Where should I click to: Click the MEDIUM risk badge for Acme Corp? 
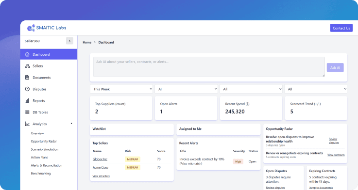(x=133, y=167)
